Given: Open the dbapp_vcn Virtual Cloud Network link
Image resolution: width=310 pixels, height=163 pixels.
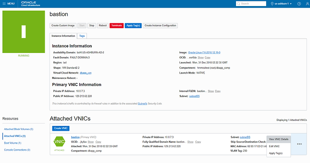Looking at the screenshot, I should point(86,73).
